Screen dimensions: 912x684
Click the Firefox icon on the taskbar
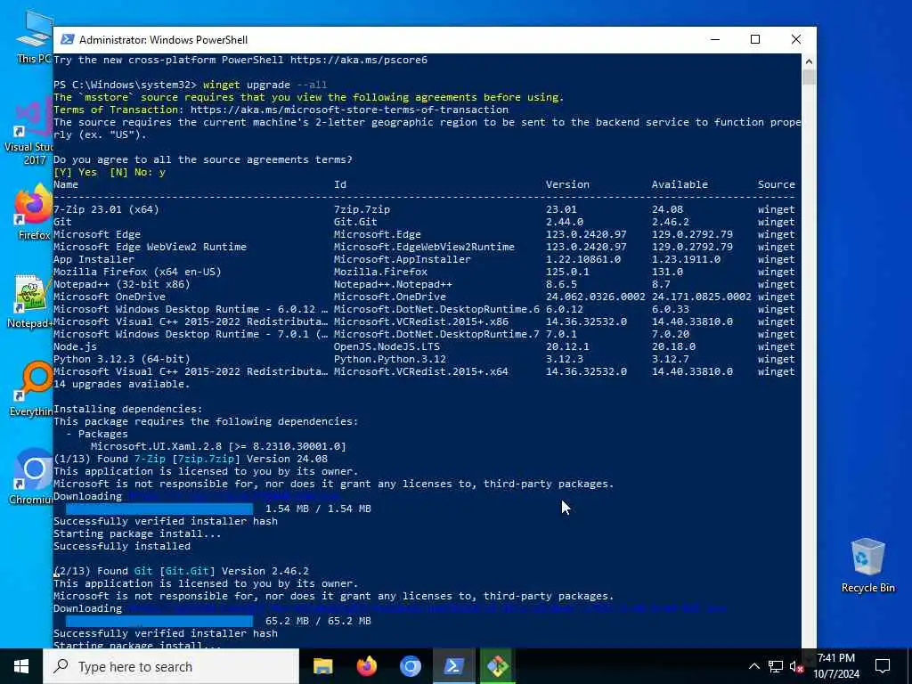[x=366, y=666]
